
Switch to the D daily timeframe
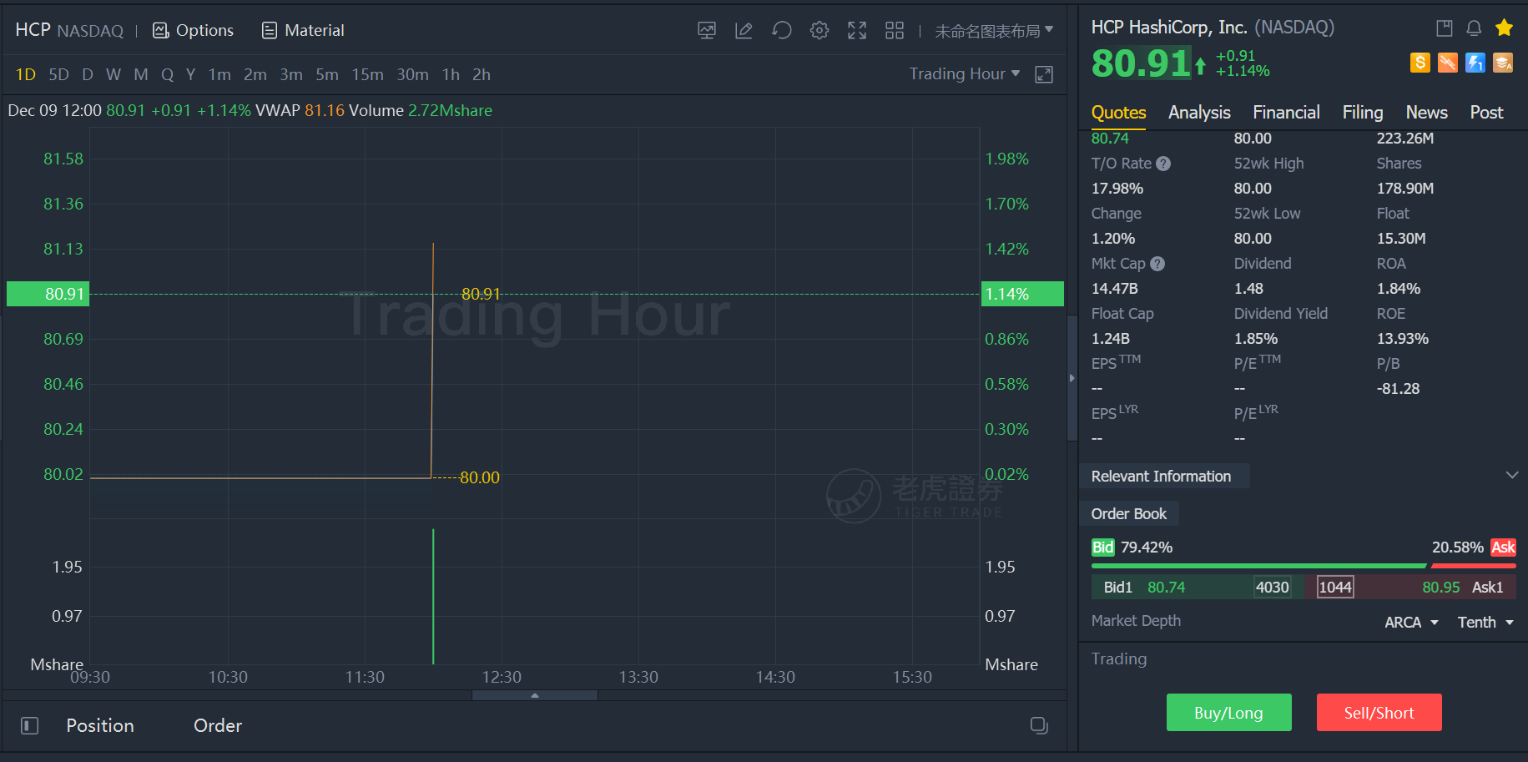point(88,74)
